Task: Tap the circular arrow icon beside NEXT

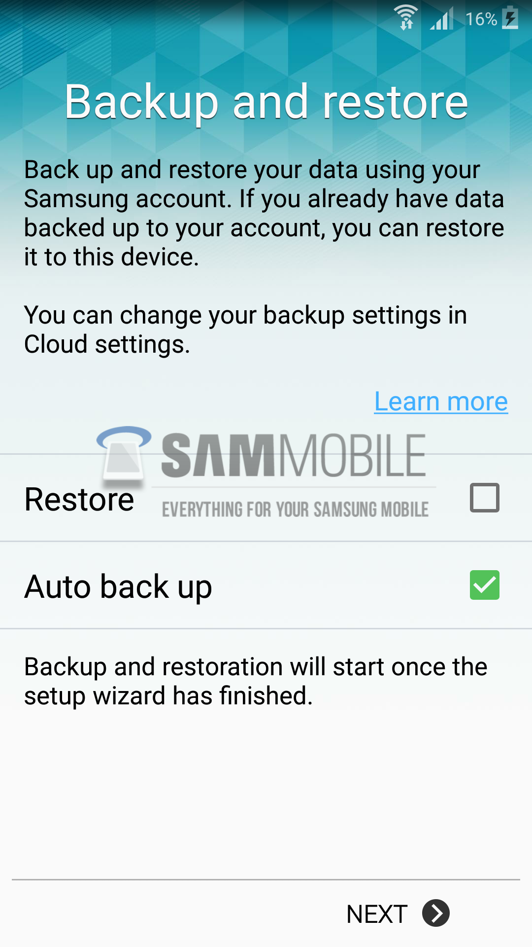Action: pyautogui.click(x=436, y=913)
